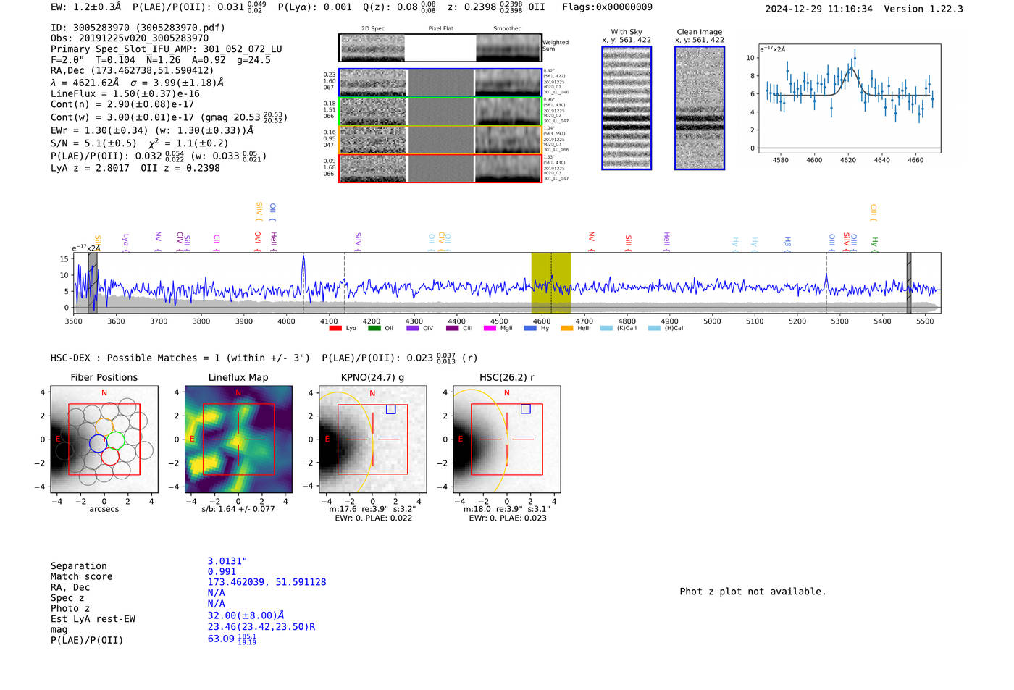
Task: Open the KPNO(24.7) g cutout image
Action: (372, 439)
